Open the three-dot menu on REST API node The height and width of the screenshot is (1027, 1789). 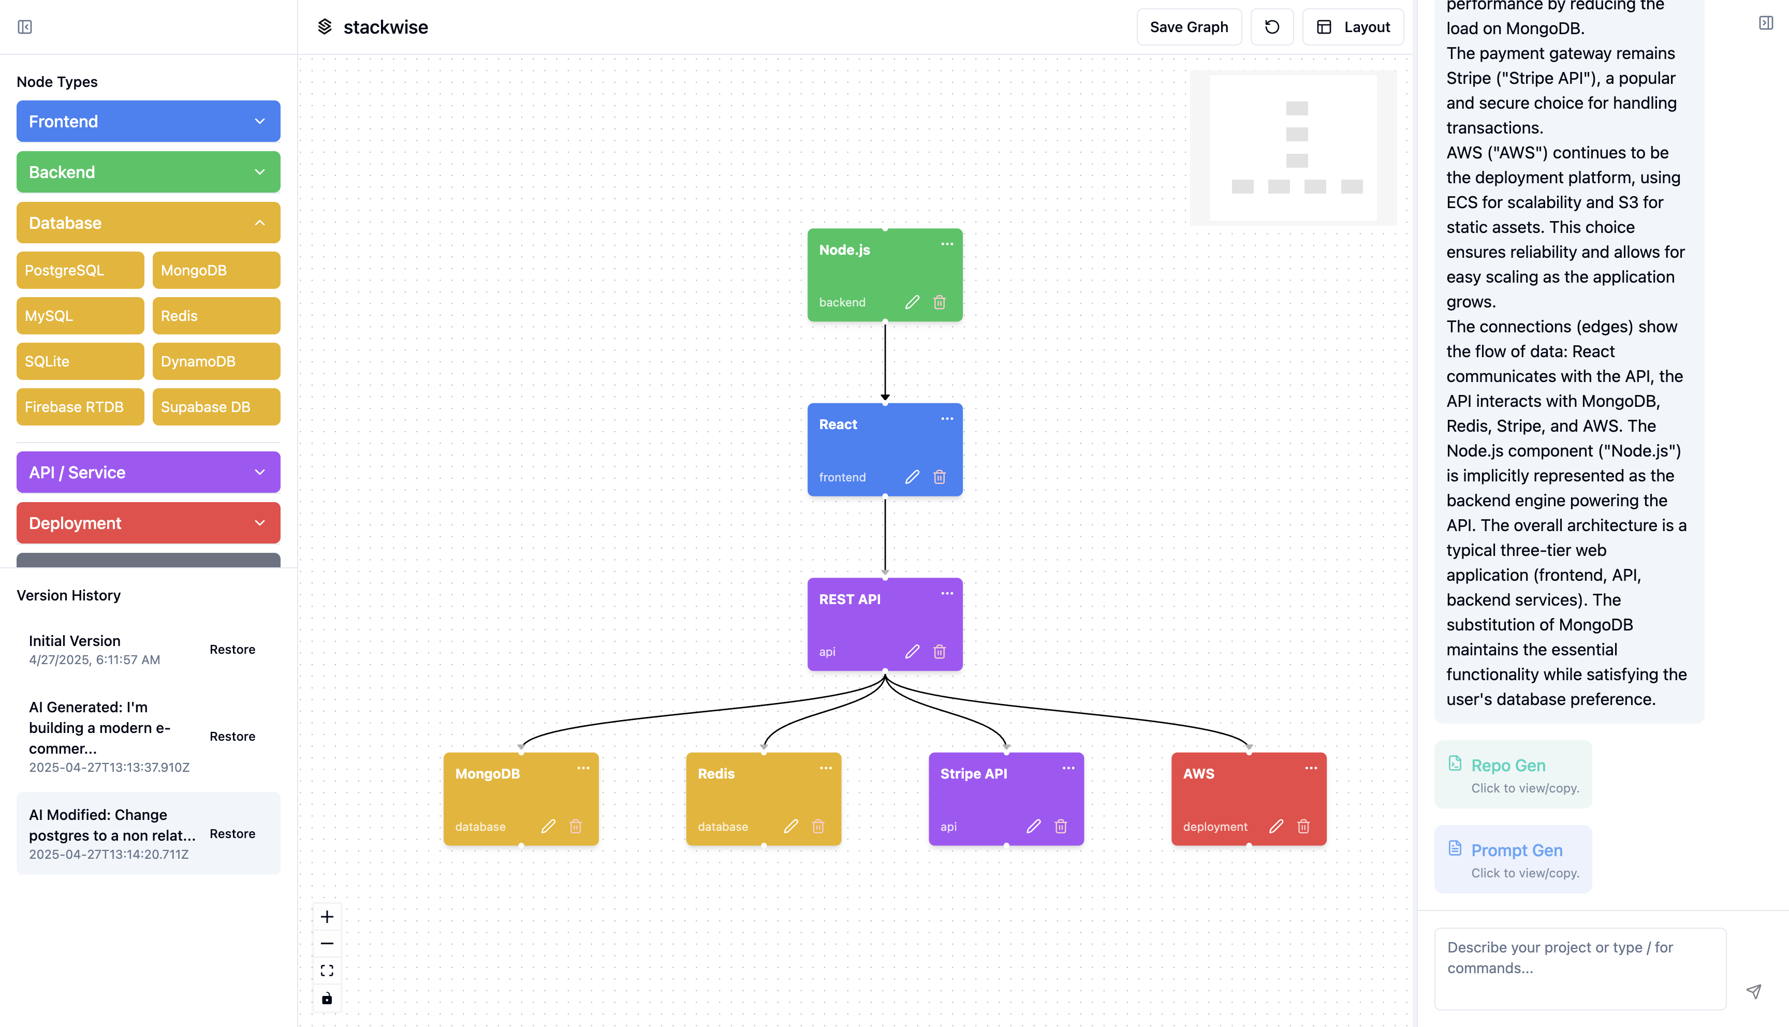pyautogui.click(x=947, y=593)
